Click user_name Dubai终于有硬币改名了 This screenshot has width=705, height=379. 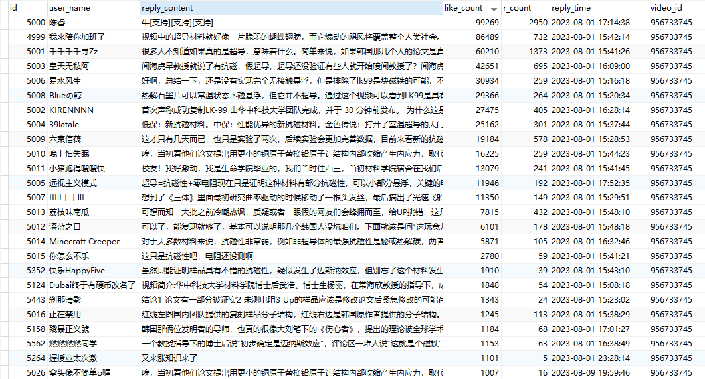point(92,285)
